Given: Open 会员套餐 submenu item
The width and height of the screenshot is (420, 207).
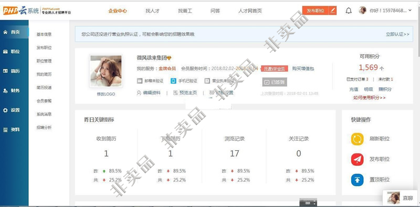Looking at the screenshot, I should (44, 101).
